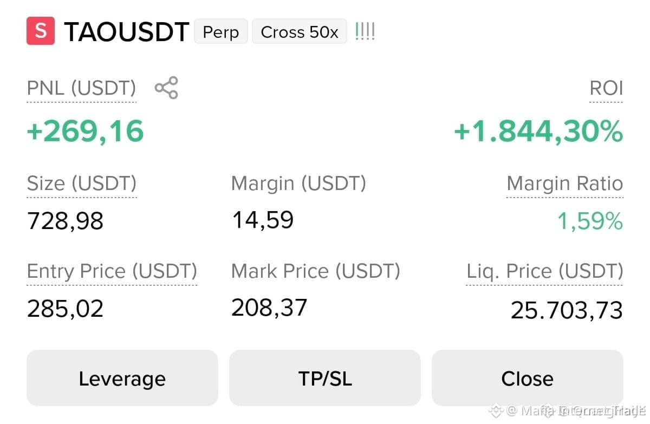
Task: Tap the Perp contract tag
Action: click(221, 31)
